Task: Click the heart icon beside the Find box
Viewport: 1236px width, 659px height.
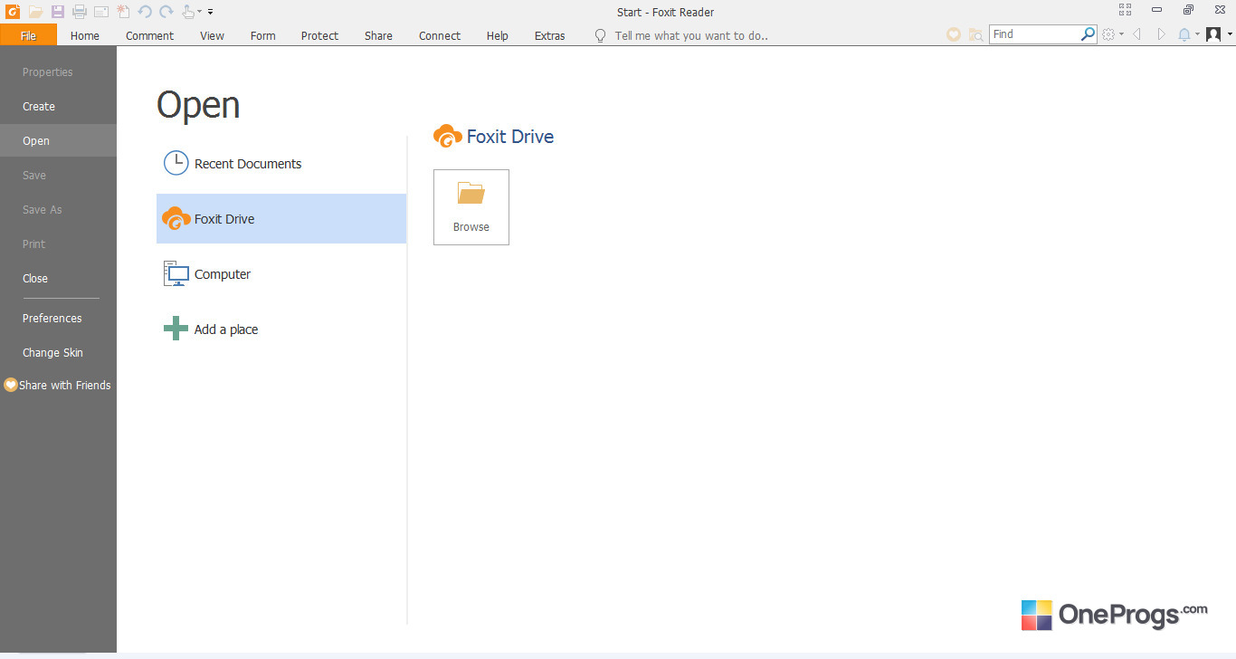Action: (954, 34)
